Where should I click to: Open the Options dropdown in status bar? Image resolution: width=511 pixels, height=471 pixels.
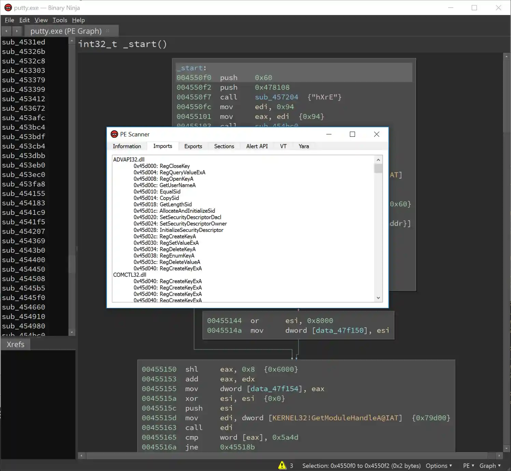click(x=439, y=466)
